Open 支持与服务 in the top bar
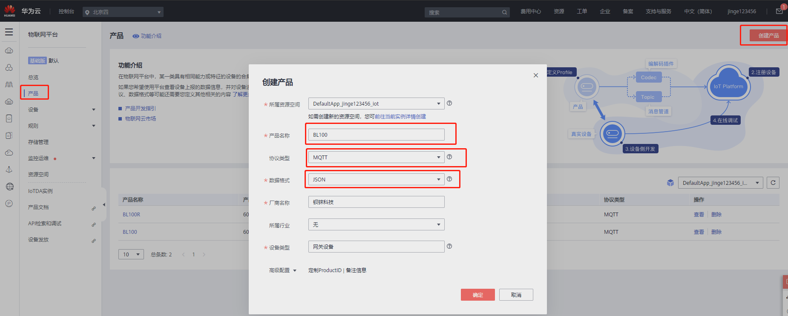The image size is (788, 316). pyautogui.click(x=659, y=11)
